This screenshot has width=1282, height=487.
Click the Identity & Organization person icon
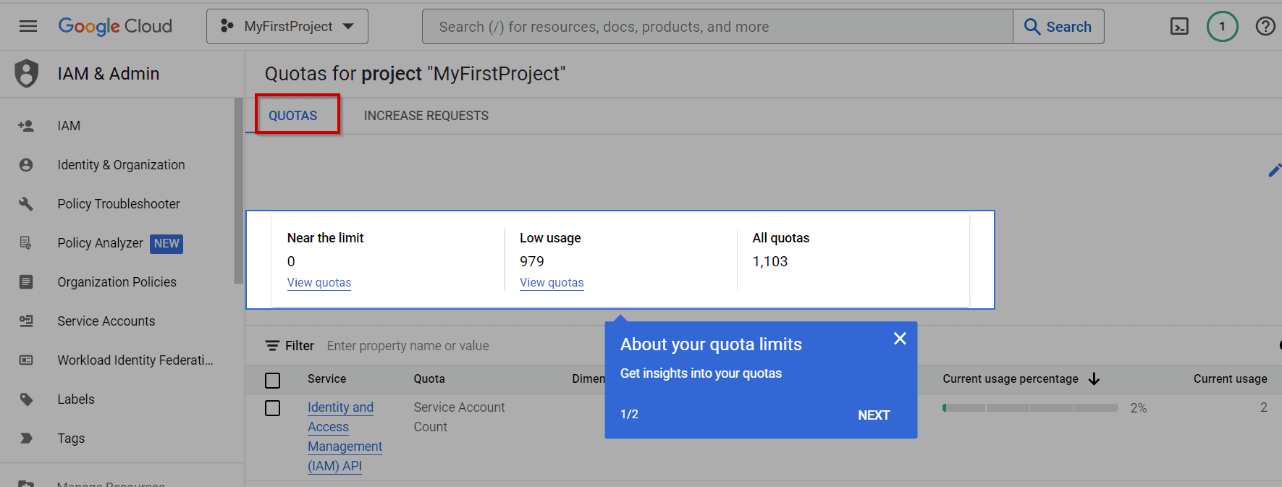(x=26, y=165)
